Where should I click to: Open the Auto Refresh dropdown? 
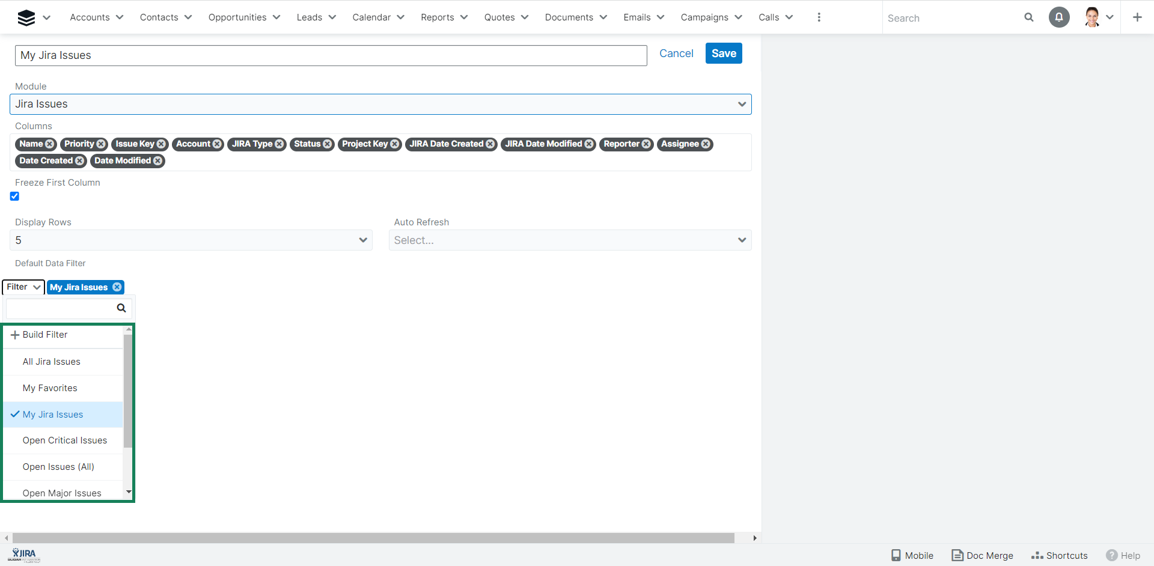point(570,240)
